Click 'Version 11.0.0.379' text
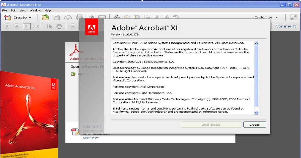This screenshot has height=158, width=301. click(125, 34)
